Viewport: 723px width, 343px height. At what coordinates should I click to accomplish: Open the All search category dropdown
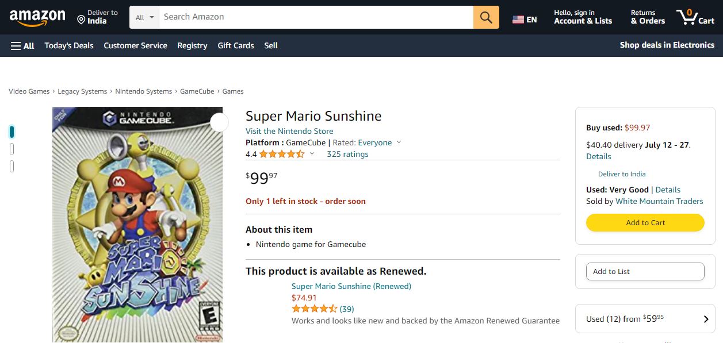(x=143, y=17)
